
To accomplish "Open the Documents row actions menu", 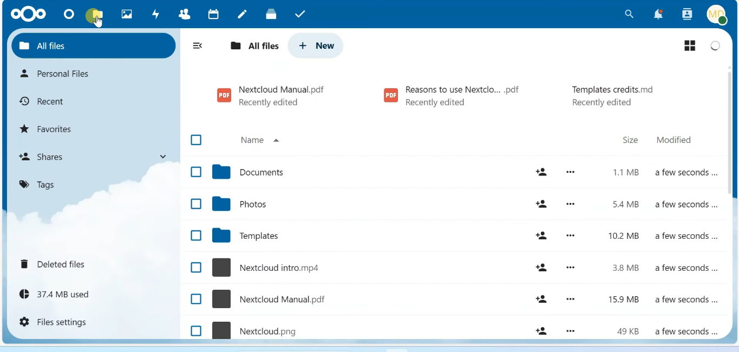I will [x=571, y=173].
